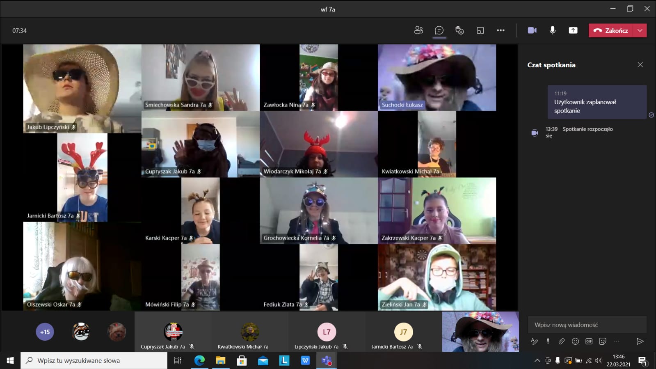This screenshot has height=369, width=656.
Task: Open the +15 more participants bubble
Action: pyautogui.click(x=45, y=332)
